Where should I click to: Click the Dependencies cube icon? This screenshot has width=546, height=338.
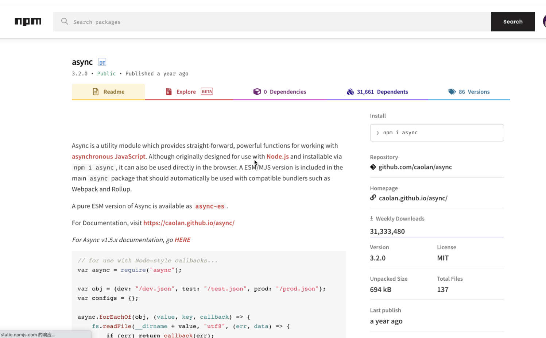pos(257,92)
